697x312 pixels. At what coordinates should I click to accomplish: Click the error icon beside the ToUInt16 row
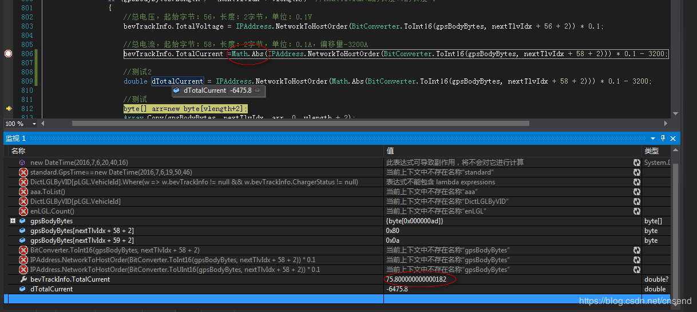[x=23, y=270]
